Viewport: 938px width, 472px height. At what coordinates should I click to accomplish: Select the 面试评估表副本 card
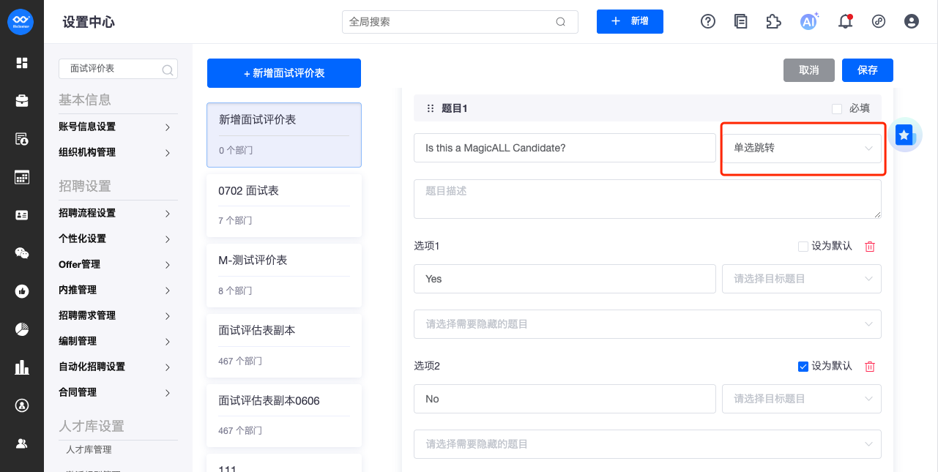[284, 345]
